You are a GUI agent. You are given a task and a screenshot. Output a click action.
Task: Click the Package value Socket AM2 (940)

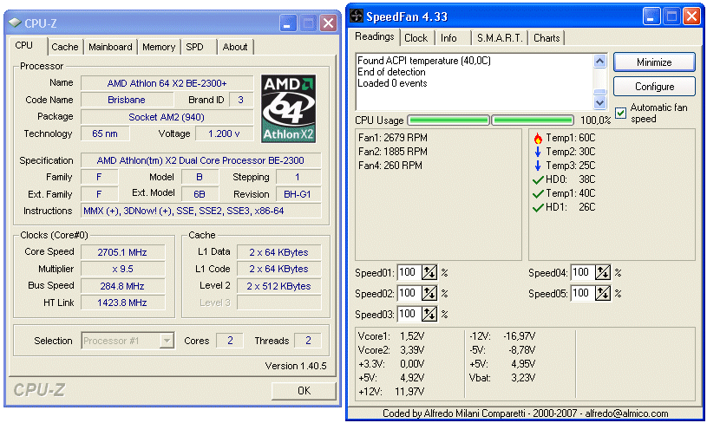pos(167,117)
